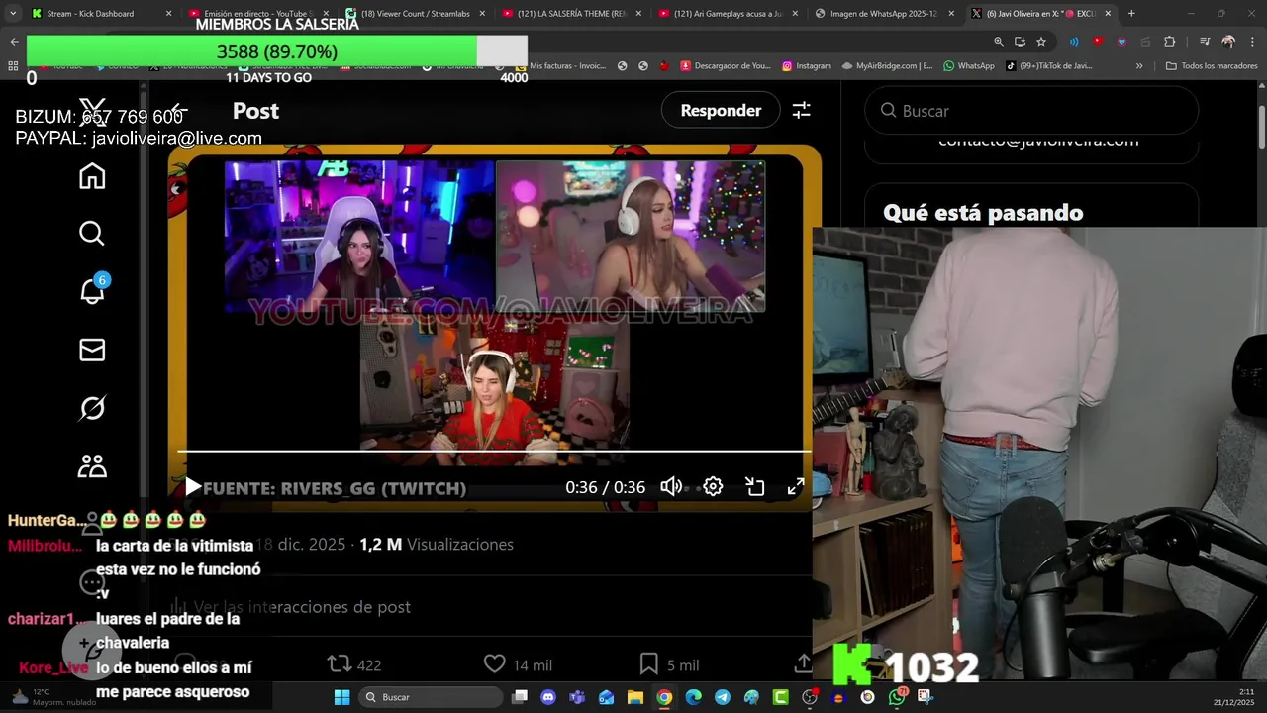Open File Explorer from taskbar
The height and width of the screenshot is (713, 1267).
pos(635,697)
